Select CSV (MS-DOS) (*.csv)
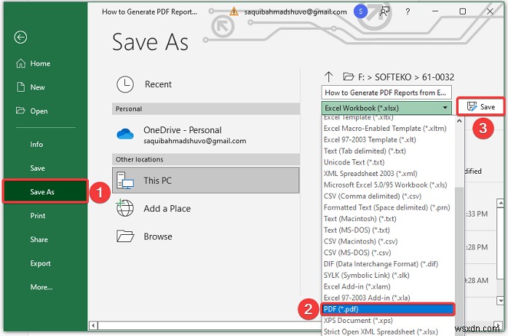This screenshot has height=336, width=508. (x=357, y=253)
